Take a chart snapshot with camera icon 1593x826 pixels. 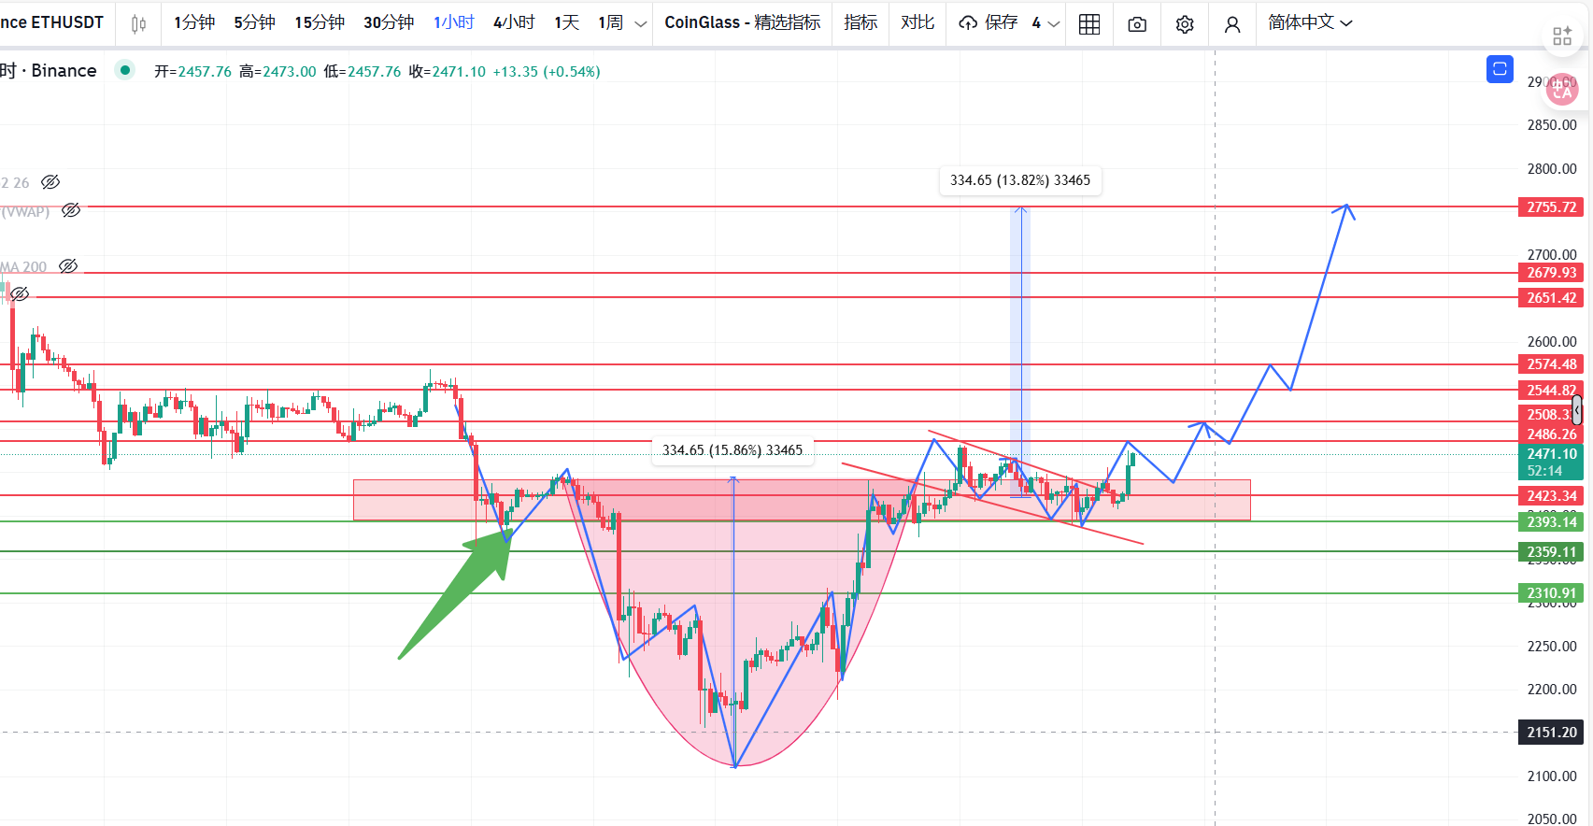(x=1137, y=24)
